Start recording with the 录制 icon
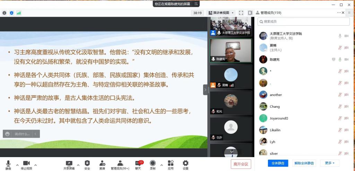 pos(153,164)
